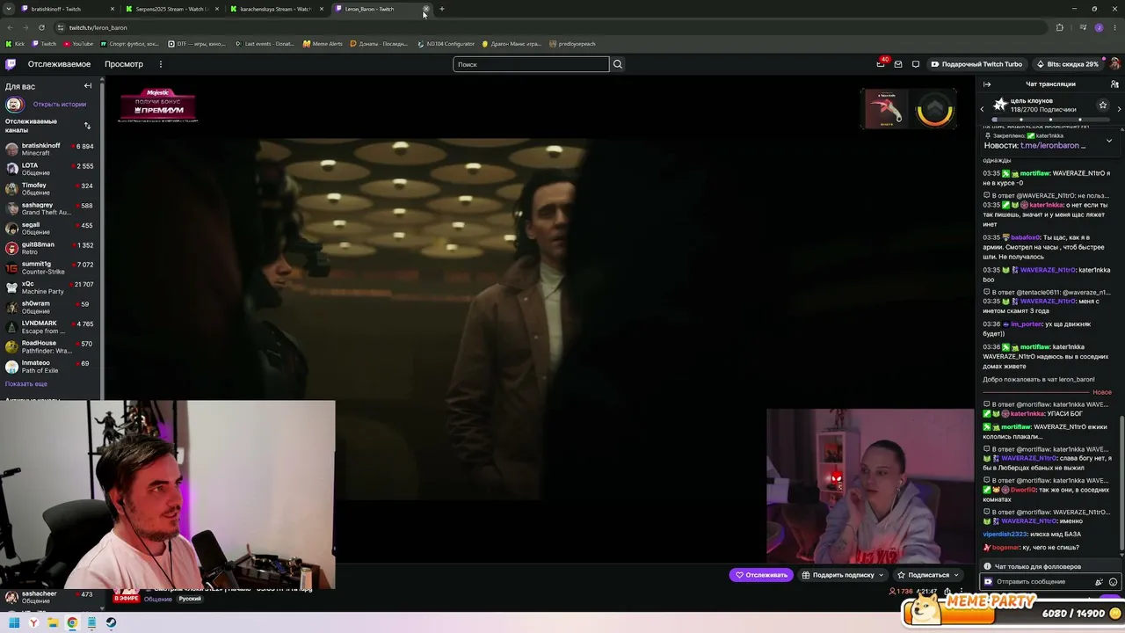Open the Kick bookmark

tap(15, 44)
